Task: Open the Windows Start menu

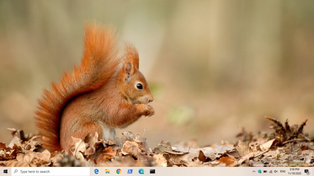Action: [x=6, y=171]
